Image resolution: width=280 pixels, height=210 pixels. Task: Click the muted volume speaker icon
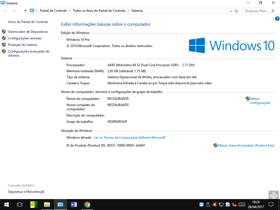pyautogui.click(x=234, y=205)
